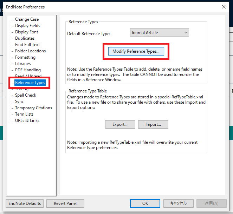Open the Find Full Text settings
Viewport: 233px width, 214px height.
click(x=27, y=45)
